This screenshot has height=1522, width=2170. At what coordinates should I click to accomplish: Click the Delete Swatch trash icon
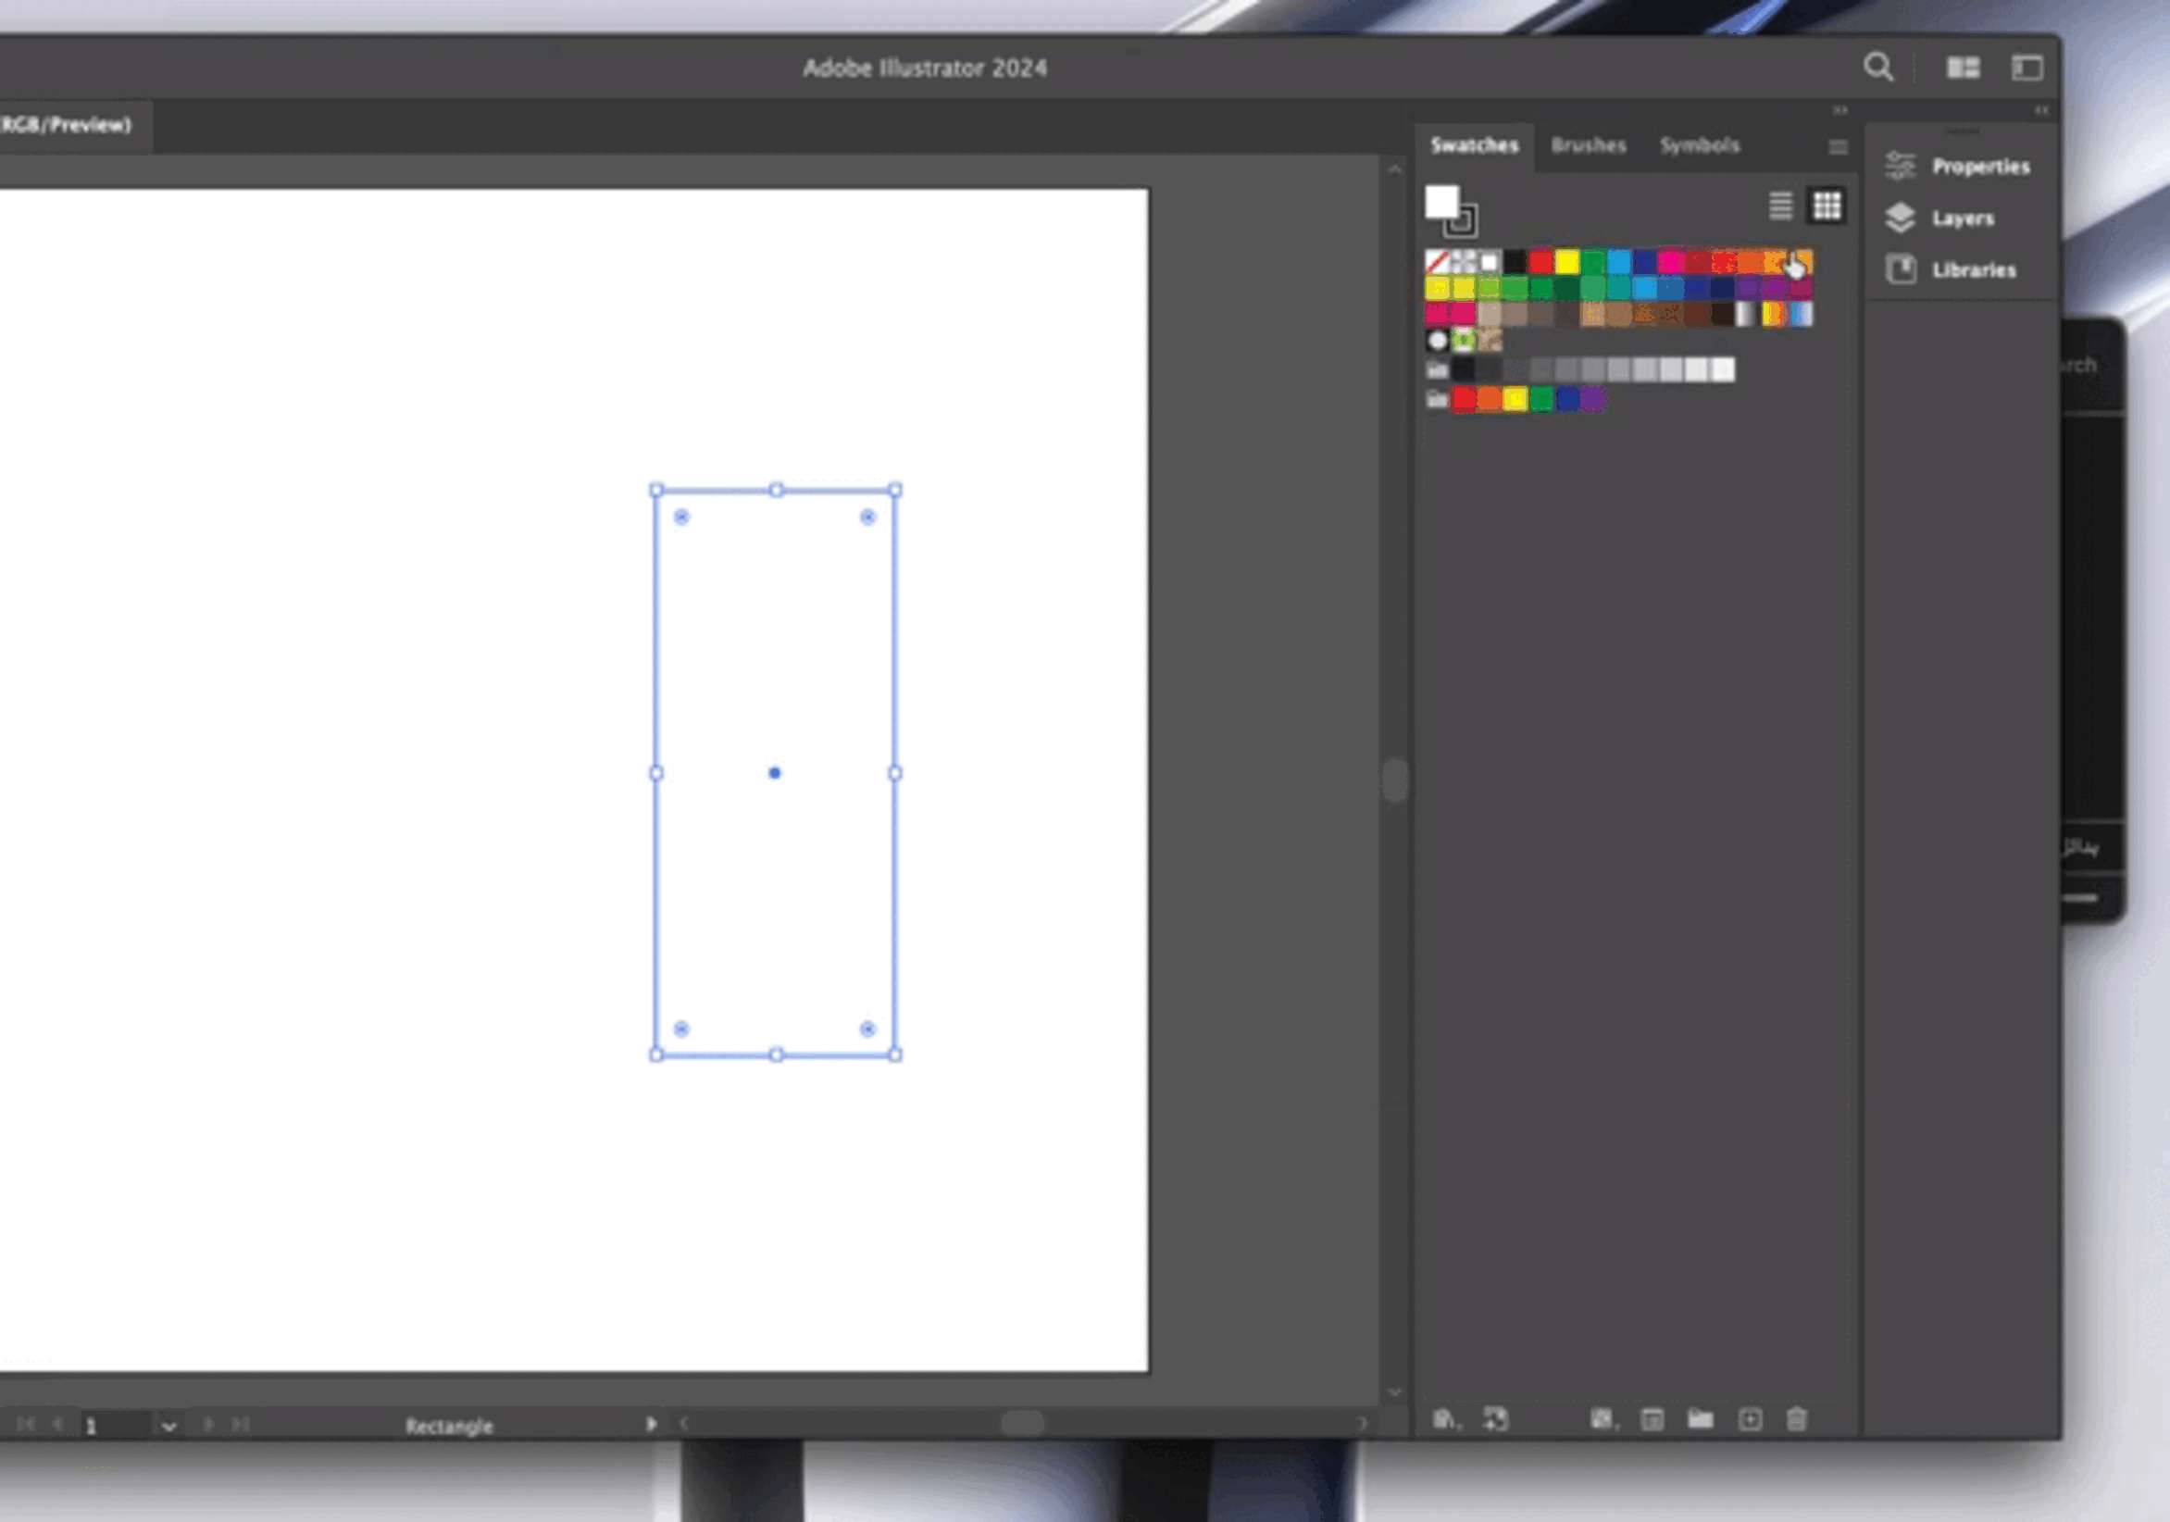(x=1797, y=1419)
